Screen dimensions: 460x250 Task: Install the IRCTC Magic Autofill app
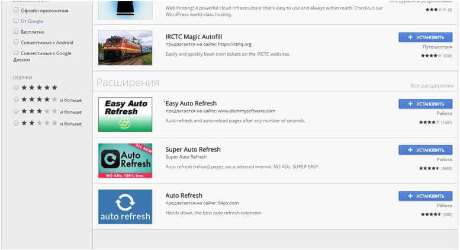[x=425, y=37]
